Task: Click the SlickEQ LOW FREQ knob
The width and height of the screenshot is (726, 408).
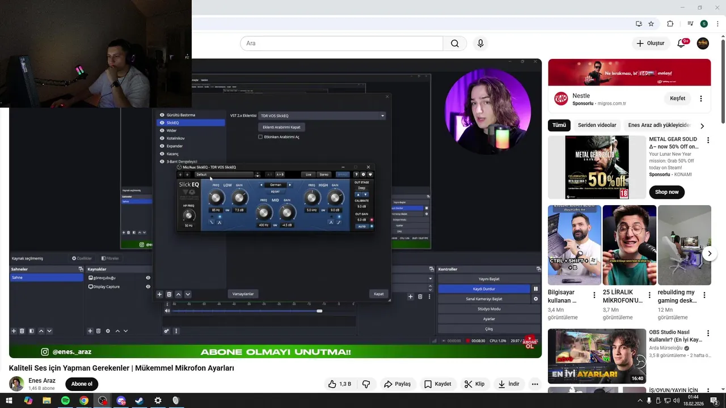Action: (x=216, y=198)
